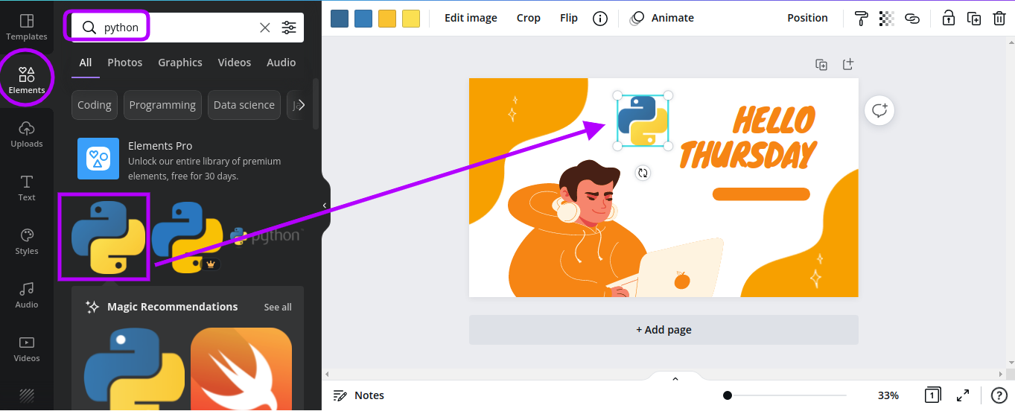Pick the medium blue color swatch

click(363, 19)
